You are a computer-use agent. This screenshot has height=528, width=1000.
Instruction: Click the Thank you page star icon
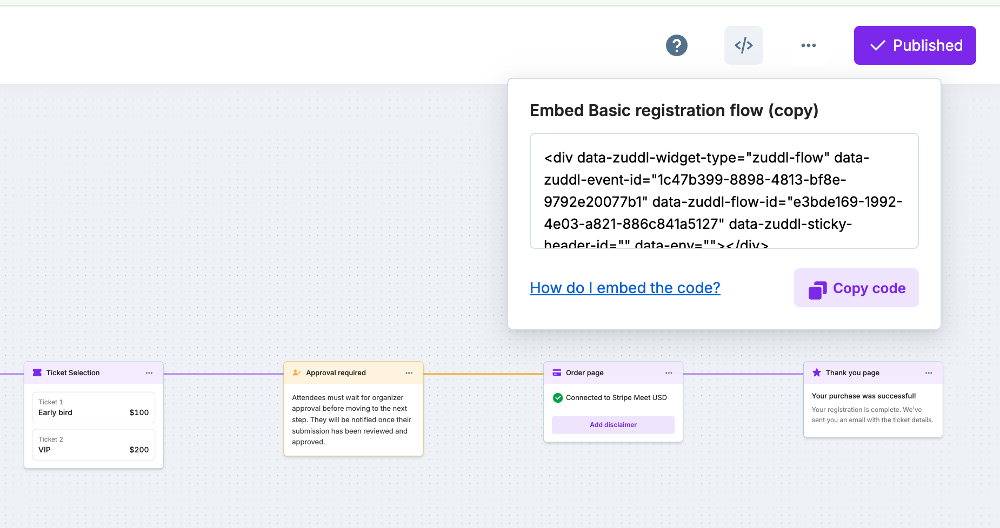(817, 373)
